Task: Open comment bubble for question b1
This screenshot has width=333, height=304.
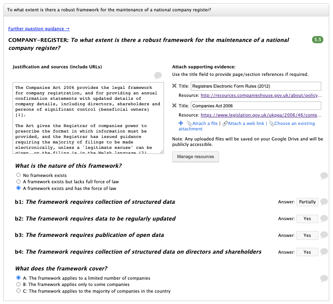Action: pyautogui.click(x=324, y=202)
